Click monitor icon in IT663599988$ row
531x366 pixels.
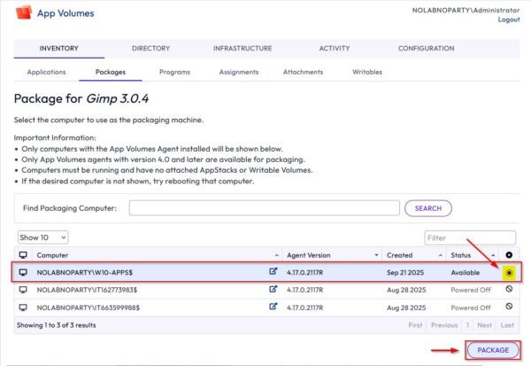pyautogui.click(x=23, y=308)
